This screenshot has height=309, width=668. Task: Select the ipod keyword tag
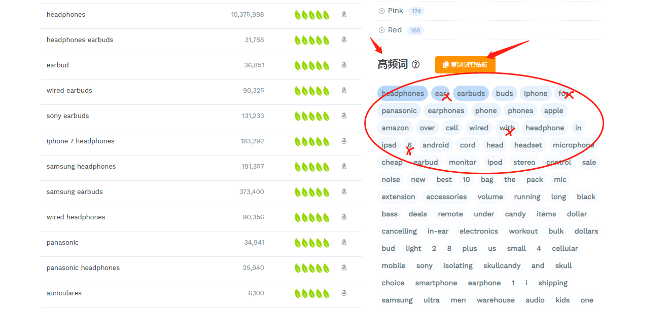point(495,162)
